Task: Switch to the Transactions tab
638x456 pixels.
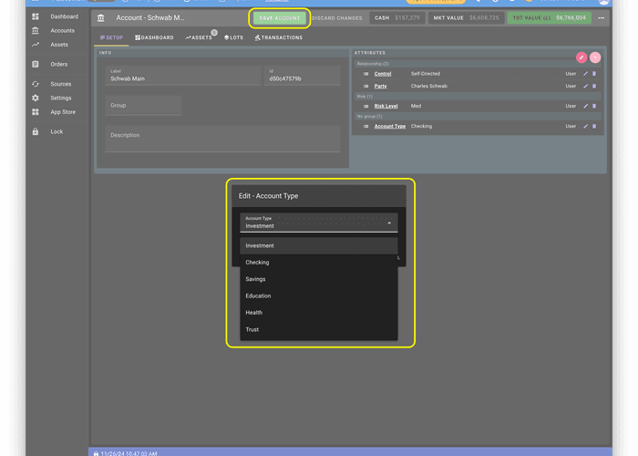Action: click(279, 37)
